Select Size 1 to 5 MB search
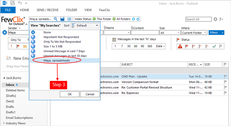 coord(65,46)
